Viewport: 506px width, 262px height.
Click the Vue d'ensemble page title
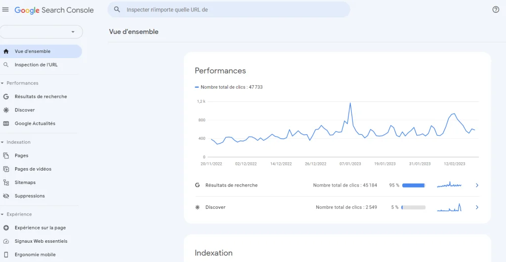[133, 32]
